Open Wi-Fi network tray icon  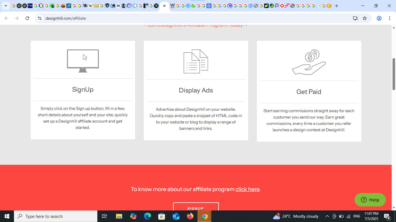[x=348, y=216]
